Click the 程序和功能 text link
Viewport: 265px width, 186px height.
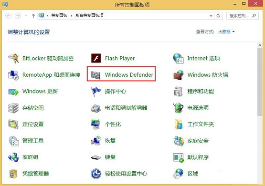pos(201,91)
